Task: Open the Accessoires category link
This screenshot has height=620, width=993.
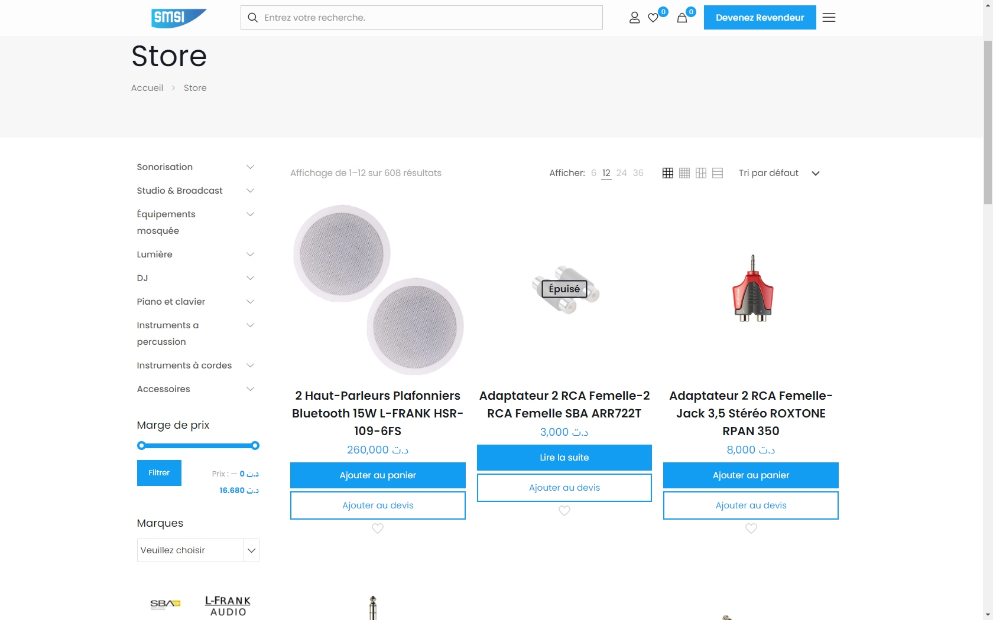Action: click(164, 389)
